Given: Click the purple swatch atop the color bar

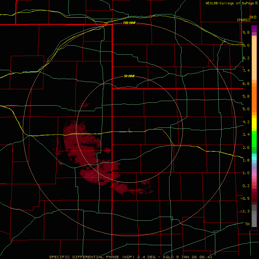Looking at the screenshot, I should click(254, 29).
